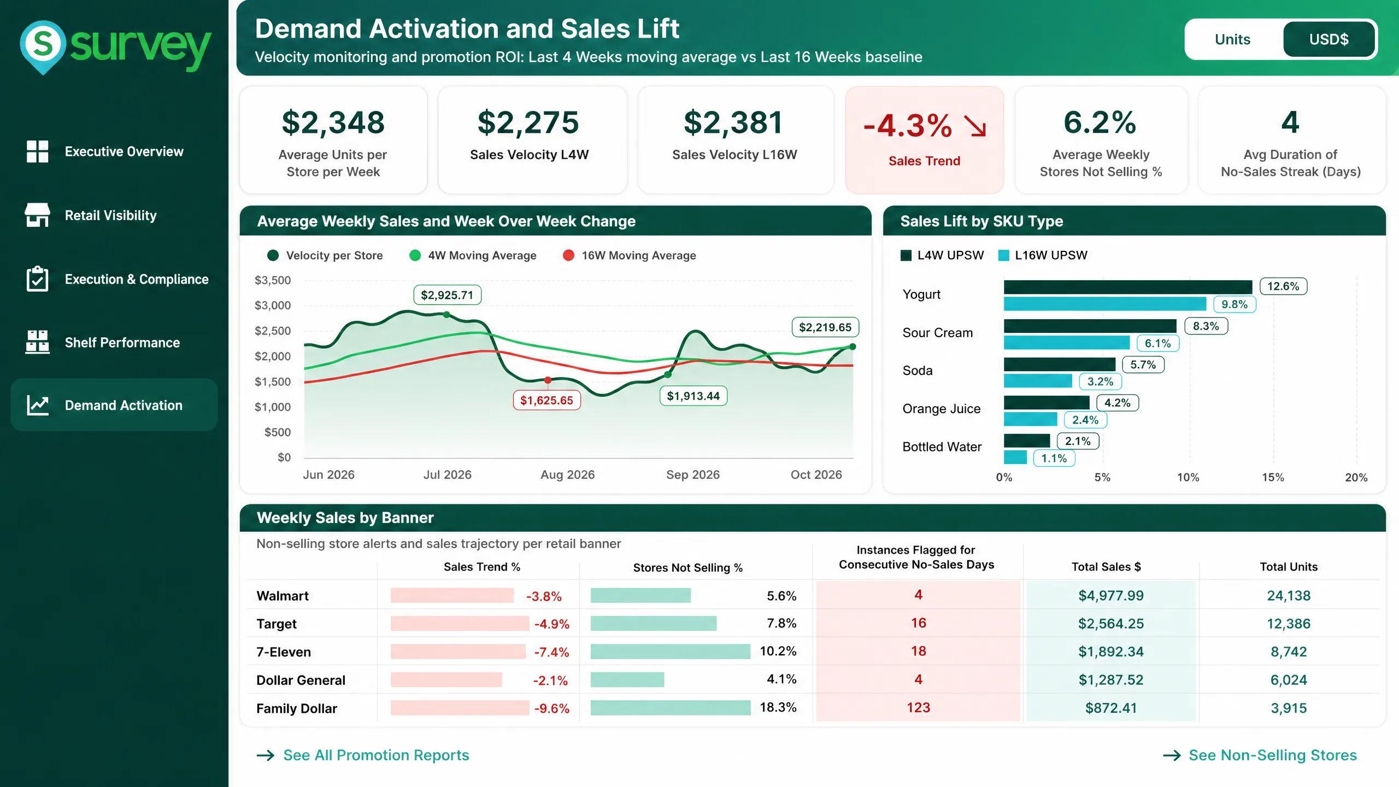The width and height of the screenshot is (1399, 787).
Task: Click the Sales Trend -4.3% card
Action: point(924,140)
